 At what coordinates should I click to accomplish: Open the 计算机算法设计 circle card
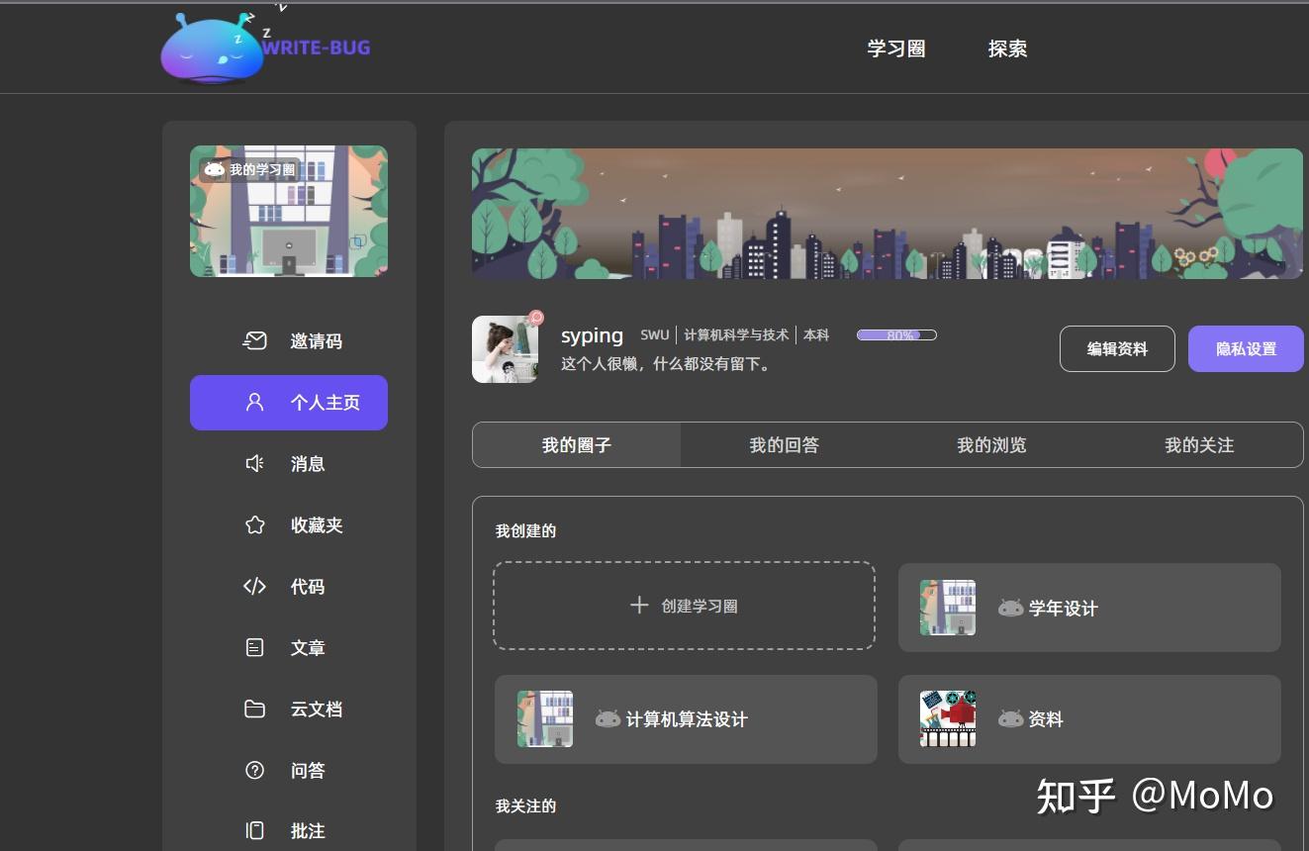click(x=685, y=719)
